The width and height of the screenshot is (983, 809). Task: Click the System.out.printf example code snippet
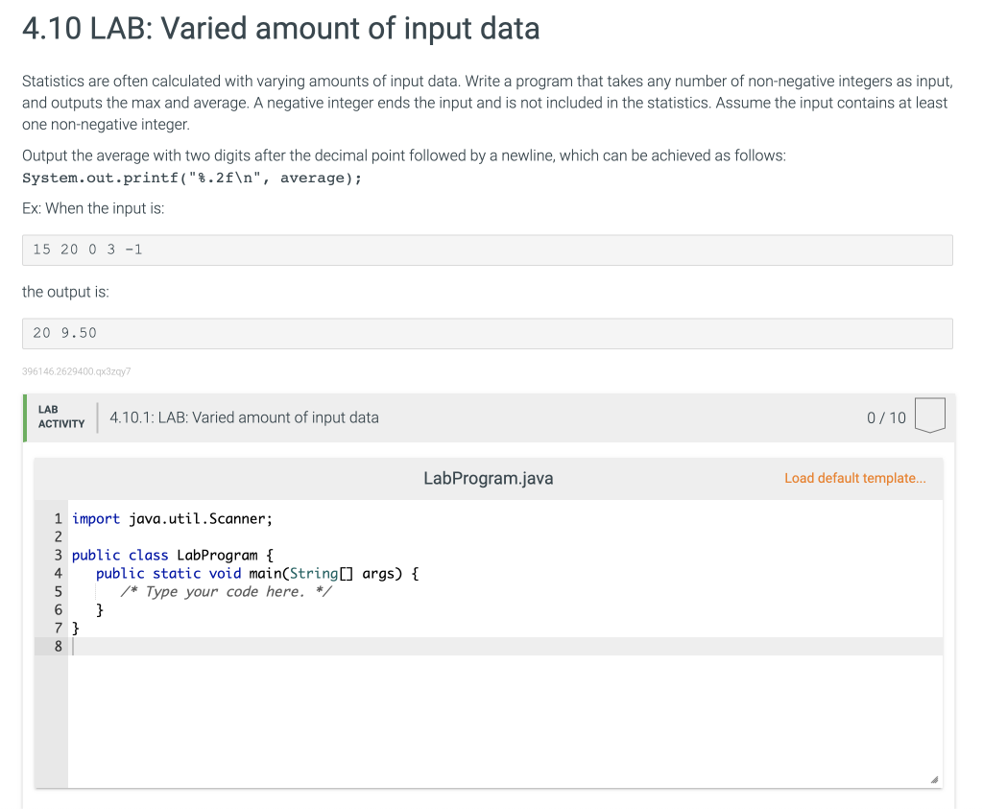pos(192,178)
